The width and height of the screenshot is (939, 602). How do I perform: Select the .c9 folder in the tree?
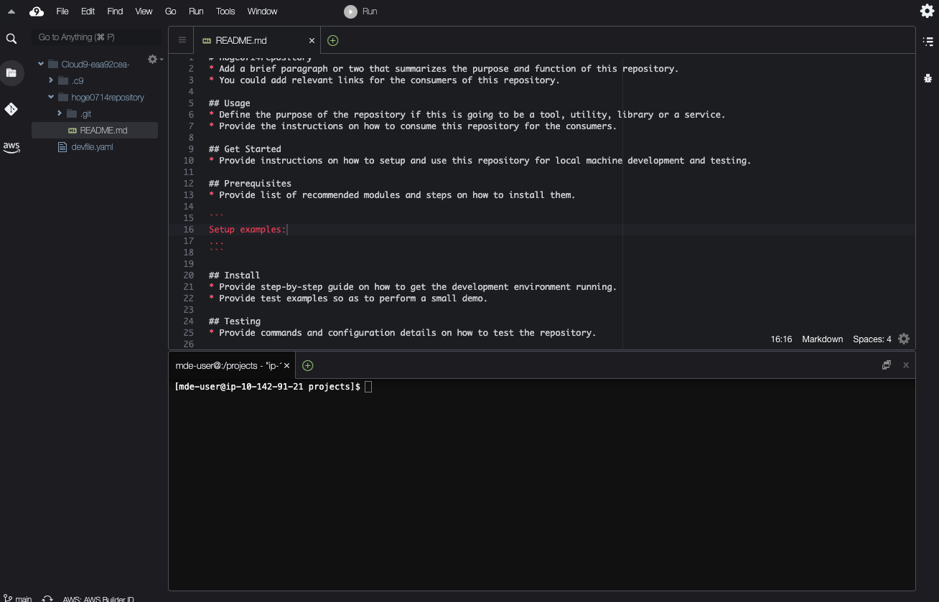click(78, 80)
